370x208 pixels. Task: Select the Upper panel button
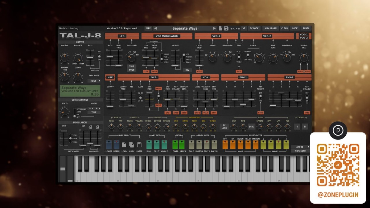click(x=116, y=145)
